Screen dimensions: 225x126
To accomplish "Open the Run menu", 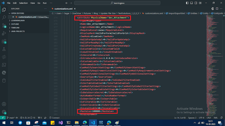I will pos(45,3).
